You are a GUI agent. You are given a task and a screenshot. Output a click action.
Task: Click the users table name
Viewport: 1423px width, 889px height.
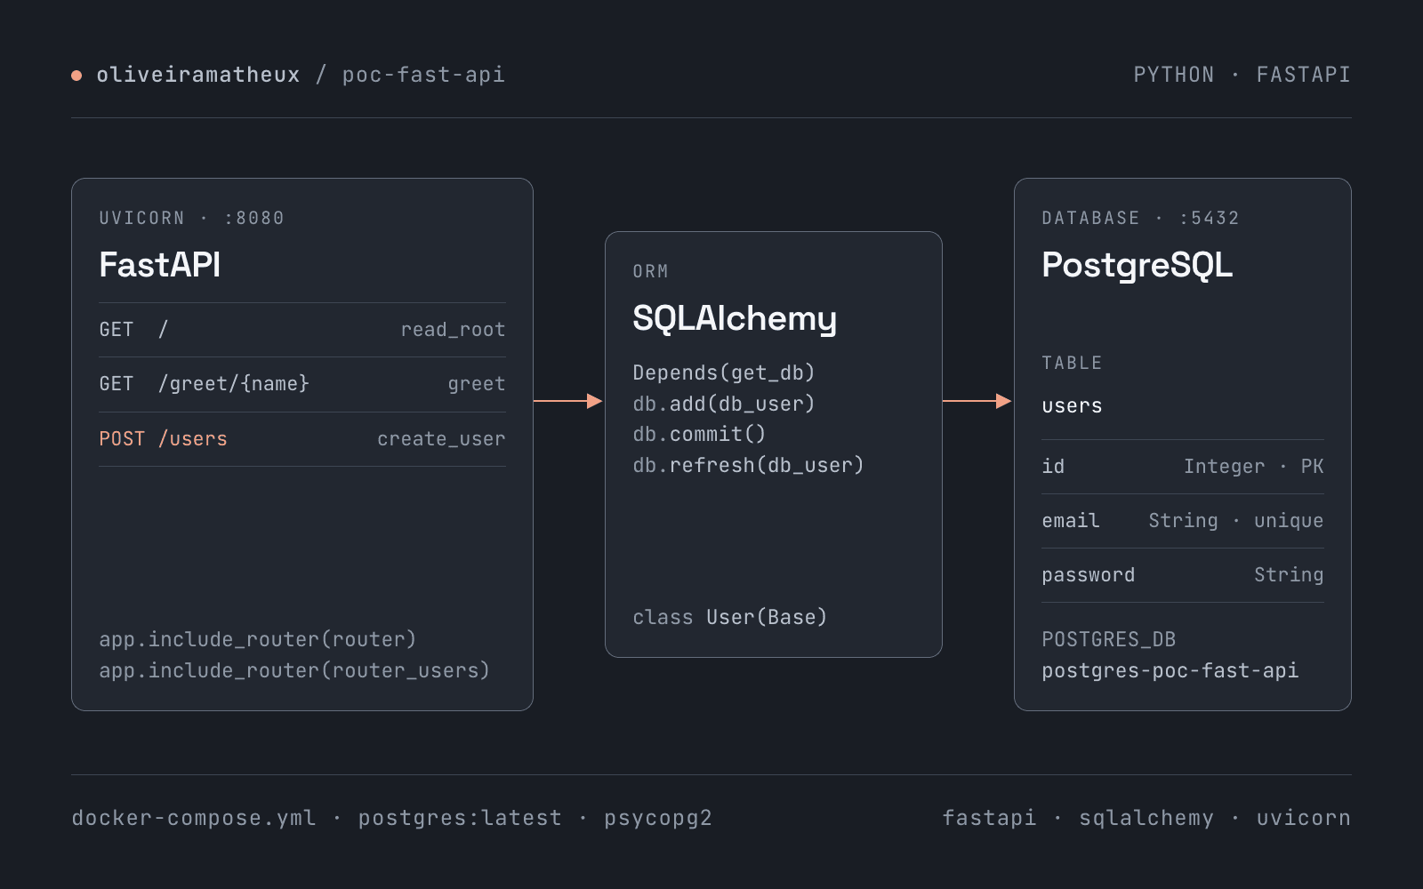tap(1073, 406)
